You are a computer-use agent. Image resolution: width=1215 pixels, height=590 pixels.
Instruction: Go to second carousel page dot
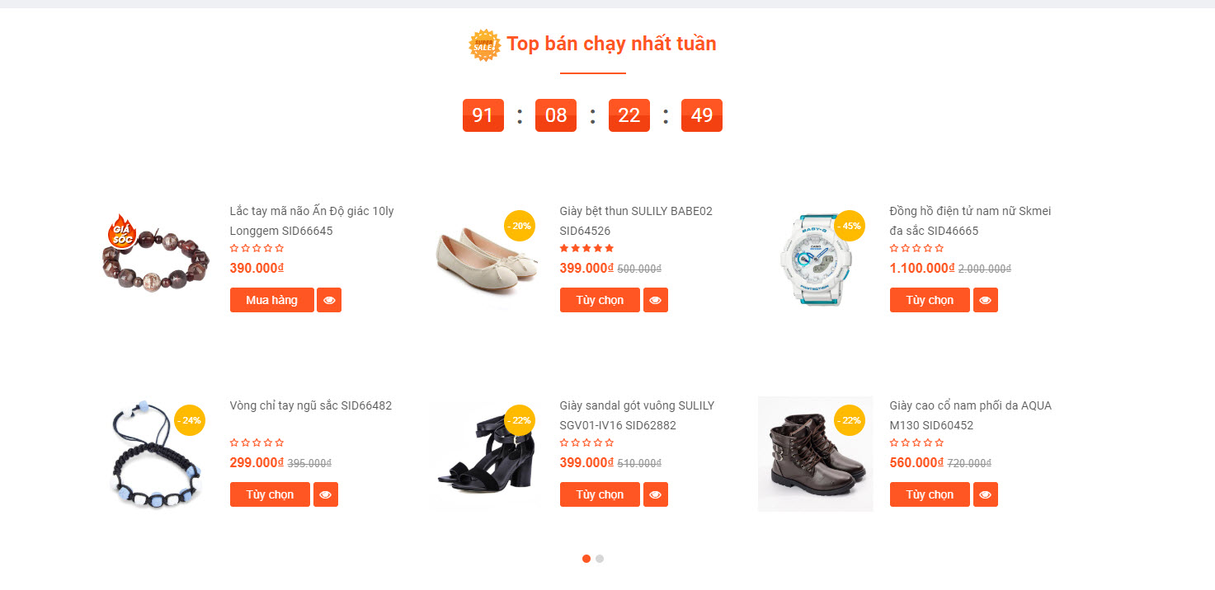600,559
